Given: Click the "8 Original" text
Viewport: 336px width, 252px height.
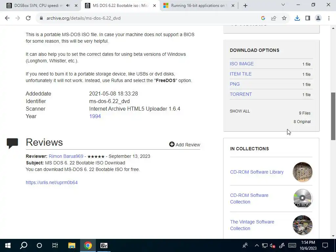Looking at the screenshot, I should point(302,122).
